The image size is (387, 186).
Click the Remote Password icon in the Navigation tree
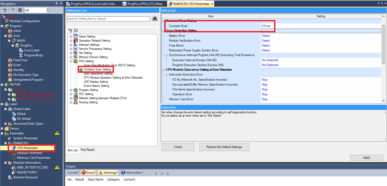[10, 177]
